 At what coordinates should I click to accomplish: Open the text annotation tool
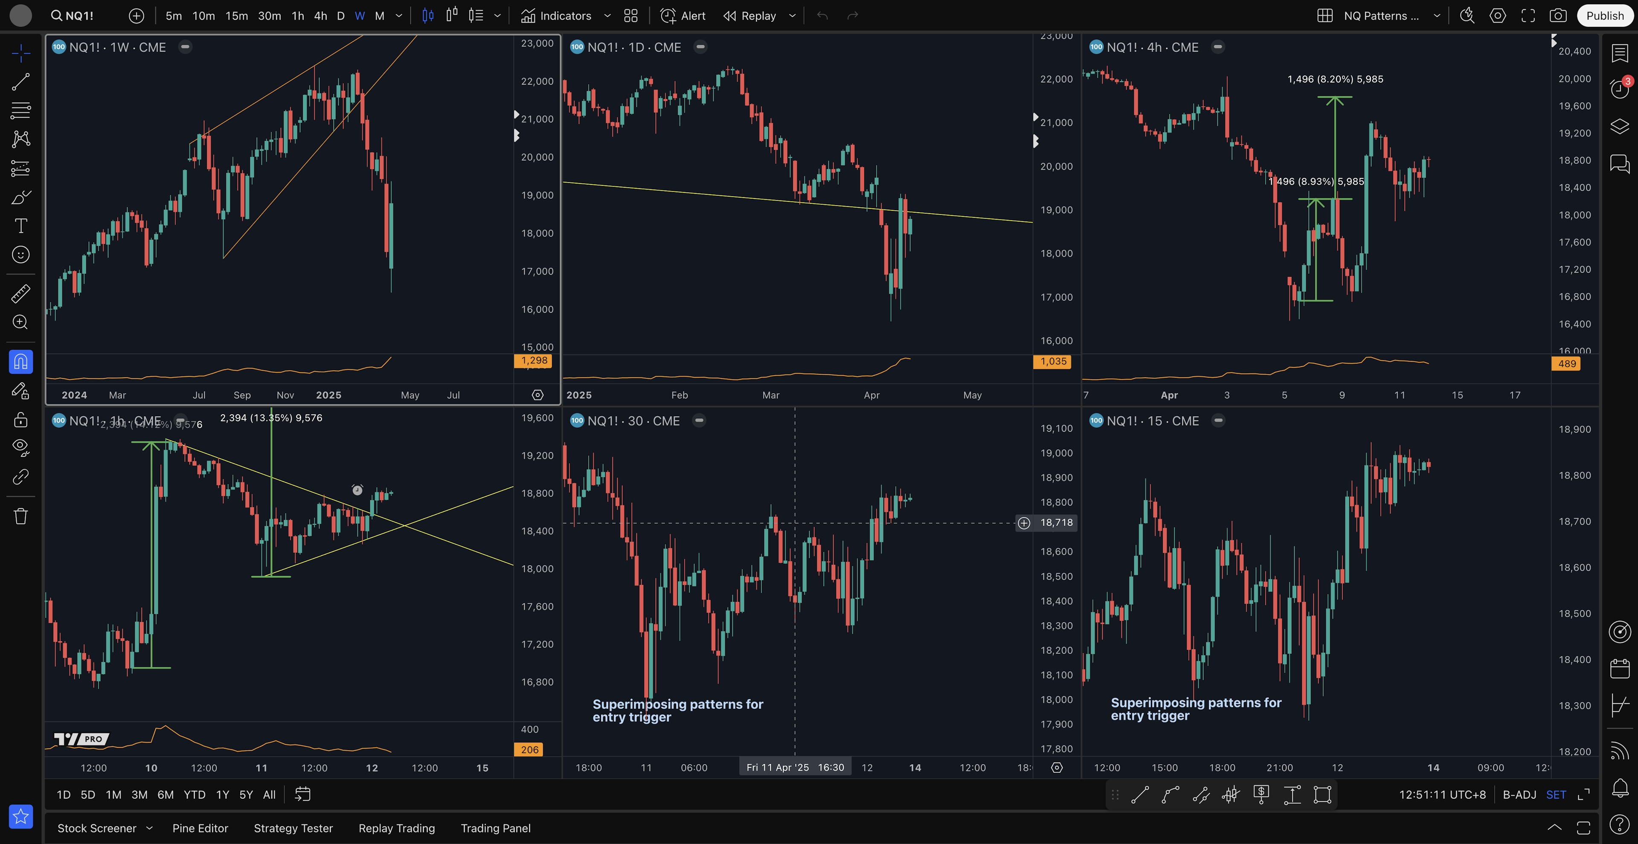click(20, 226)
